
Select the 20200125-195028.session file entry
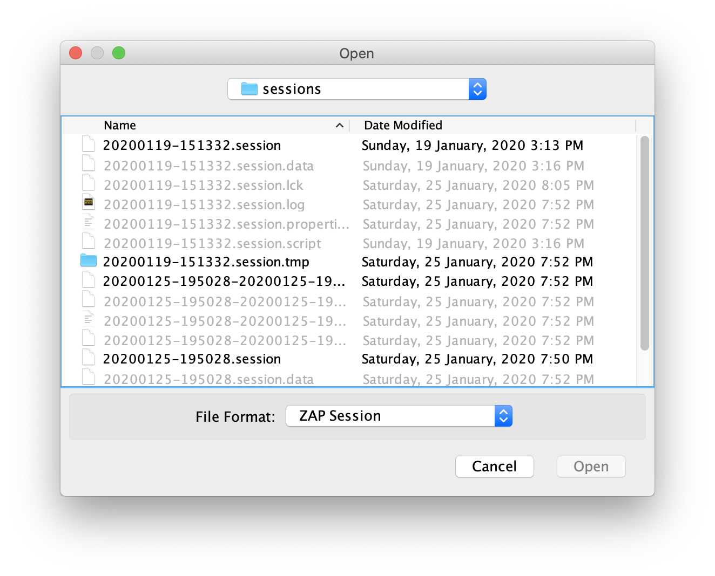pos(192,358)
